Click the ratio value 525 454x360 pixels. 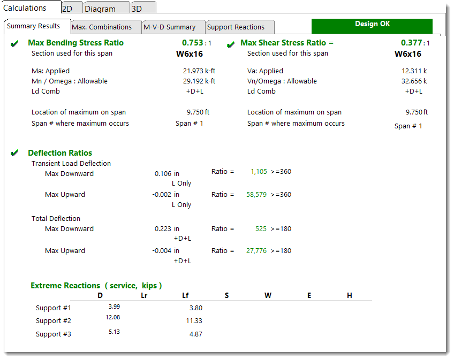point(261,228)
